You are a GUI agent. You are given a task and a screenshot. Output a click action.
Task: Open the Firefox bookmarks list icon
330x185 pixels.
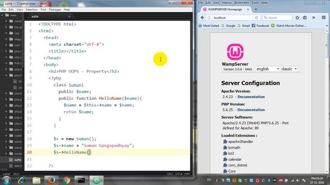pyautogui.click(x=305, y=17)
